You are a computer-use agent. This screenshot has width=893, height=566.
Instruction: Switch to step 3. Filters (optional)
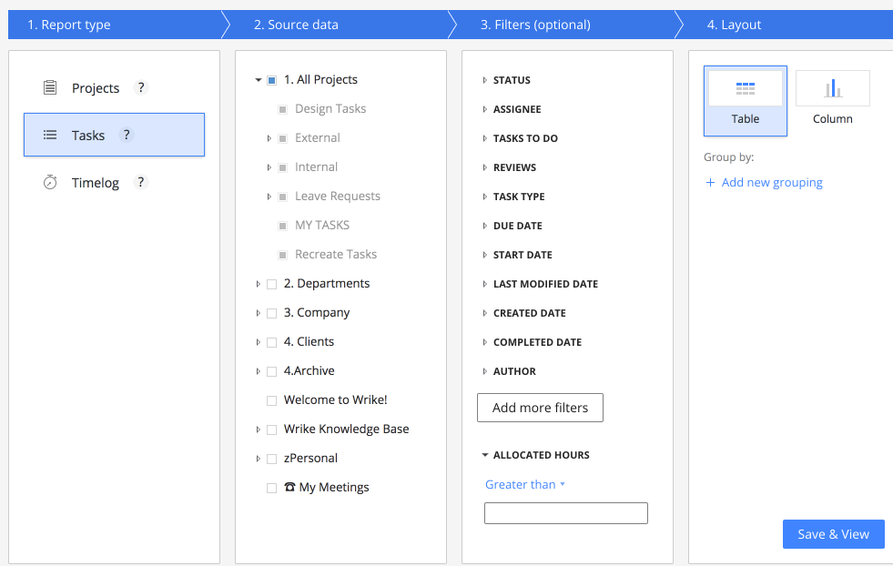point(535,25)
